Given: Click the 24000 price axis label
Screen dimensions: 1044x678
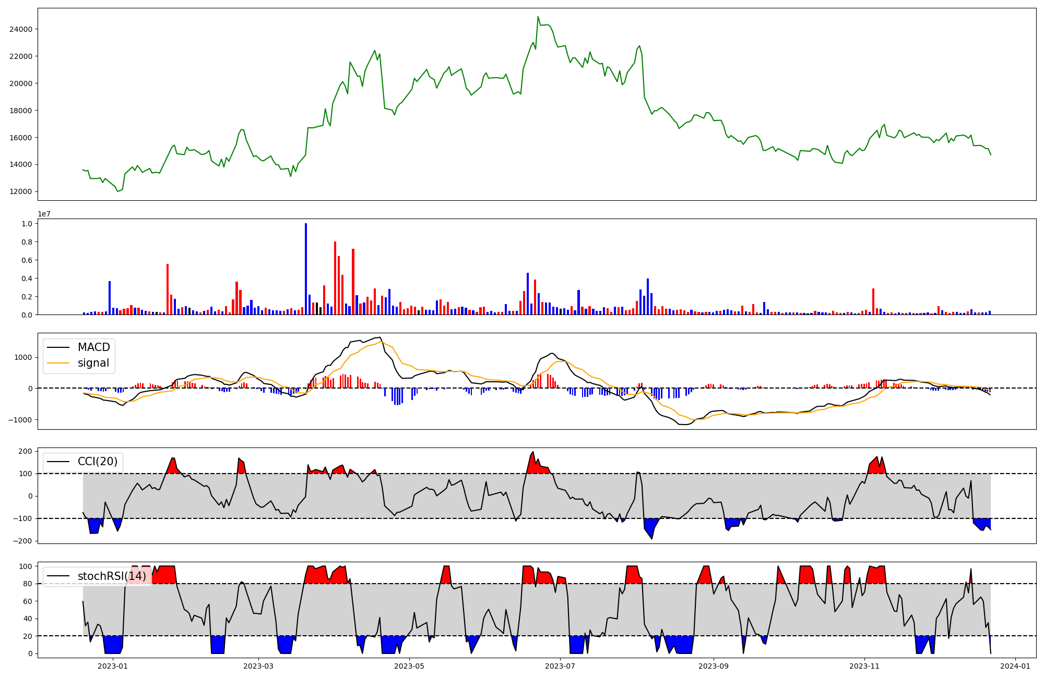Looking at the screenshot, I should pyautogui.click(x=21, y=29).
